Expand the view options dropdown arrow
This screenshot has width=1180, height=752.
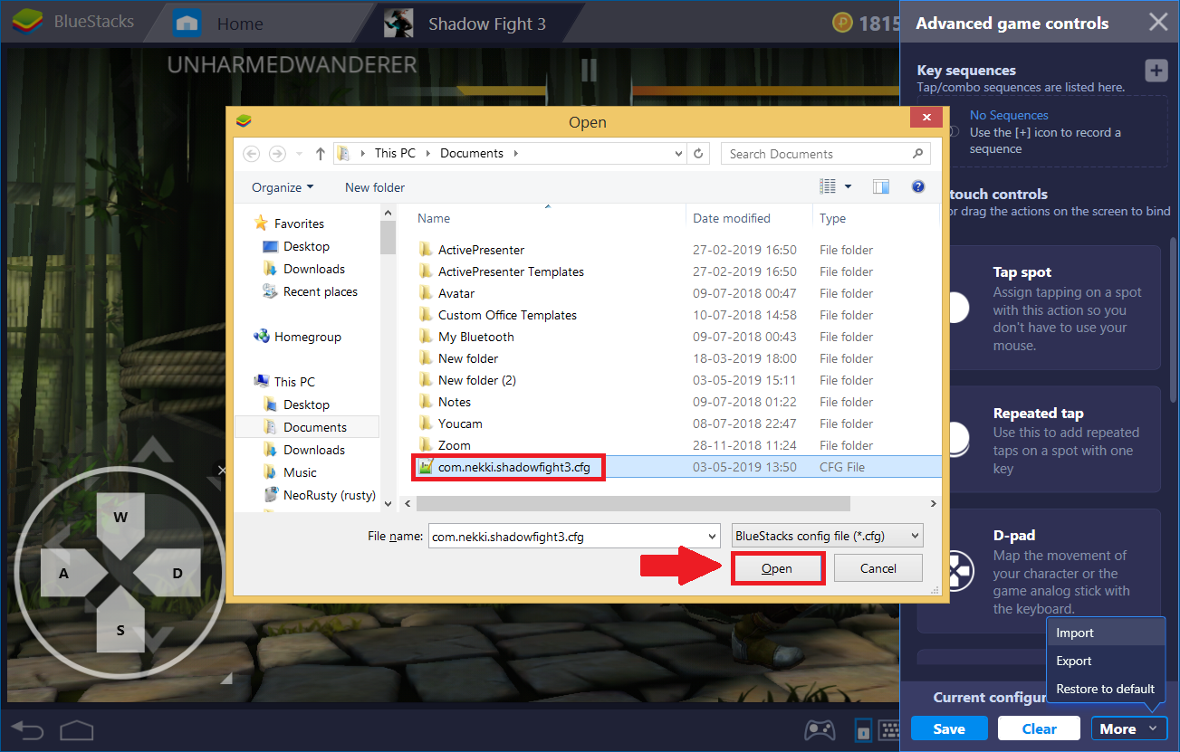849,186
